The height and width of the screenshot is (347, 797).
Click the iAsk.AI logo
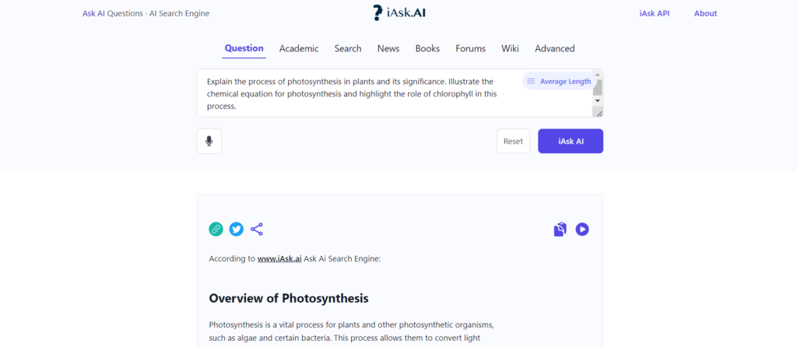(398, 13)
